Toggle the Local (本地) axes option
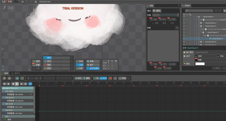This screenshot has width=226, height=121. pos(79,61)
